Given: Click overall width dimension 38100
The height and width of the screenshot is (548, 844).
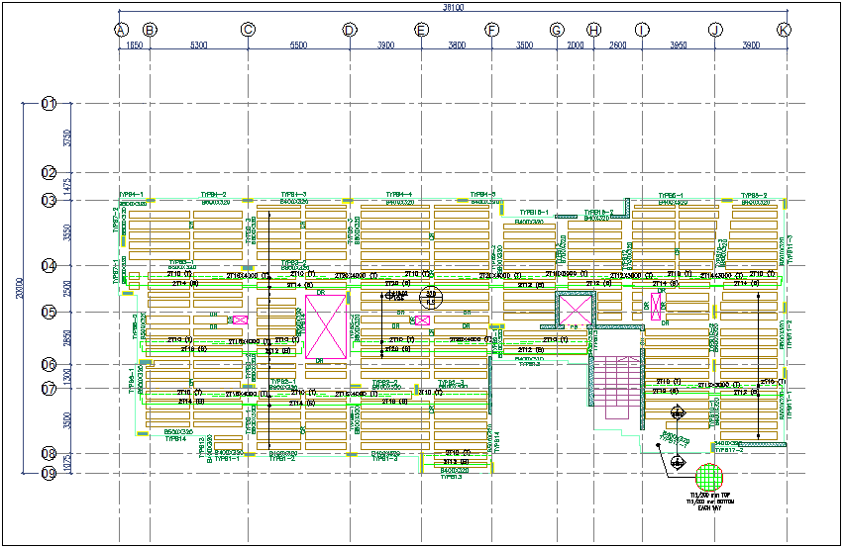Looking at the screenshot, I should [x=454, y=8].
